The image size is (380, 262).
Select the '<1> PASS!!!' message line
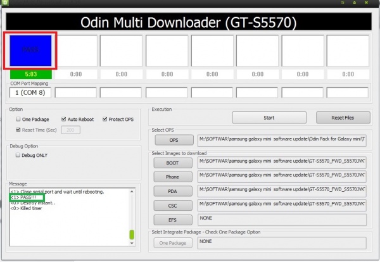pos(23,197)
